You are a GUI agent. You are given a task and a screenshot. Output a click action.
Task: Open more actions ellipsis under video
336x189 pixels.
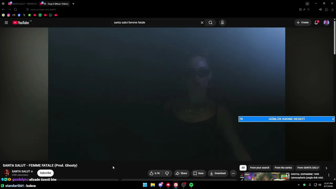tap(233, 173)
